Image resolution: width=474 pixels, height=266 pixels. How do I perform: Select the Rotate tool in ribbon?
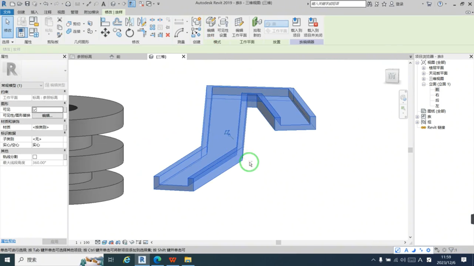point(130,33)
